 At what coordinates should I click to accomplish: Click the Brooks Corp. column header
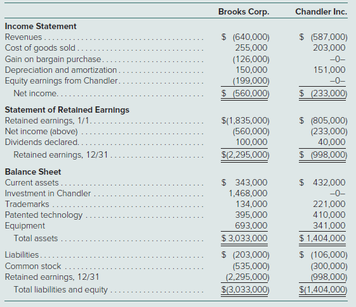[244, 12]
